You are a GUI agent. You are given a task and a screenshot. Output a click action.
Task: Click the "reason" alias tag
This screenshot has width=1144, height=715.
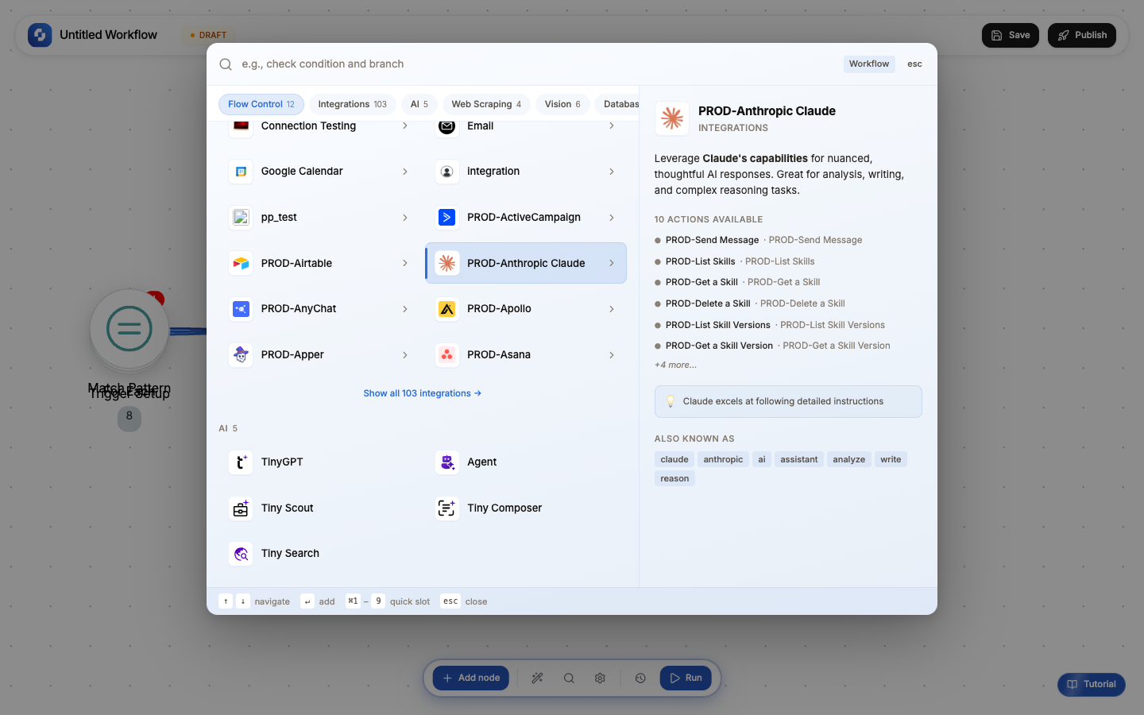click(674, 478)
